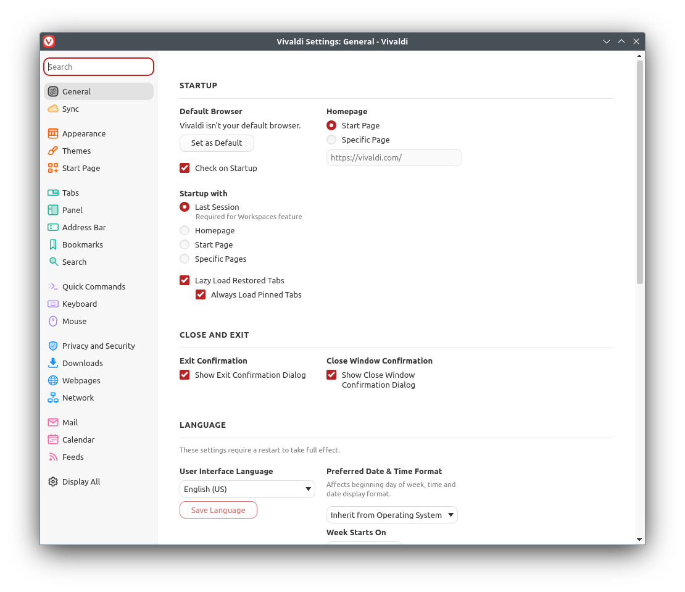The width and height of the screenshot is (685, 592).
Task: Open the General settings section
Action: [99, 91]
